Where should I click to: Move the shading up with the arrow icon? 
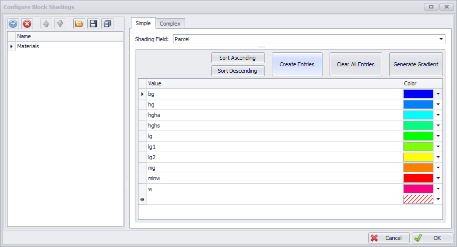pyautogui.click(x=46, y=24)
